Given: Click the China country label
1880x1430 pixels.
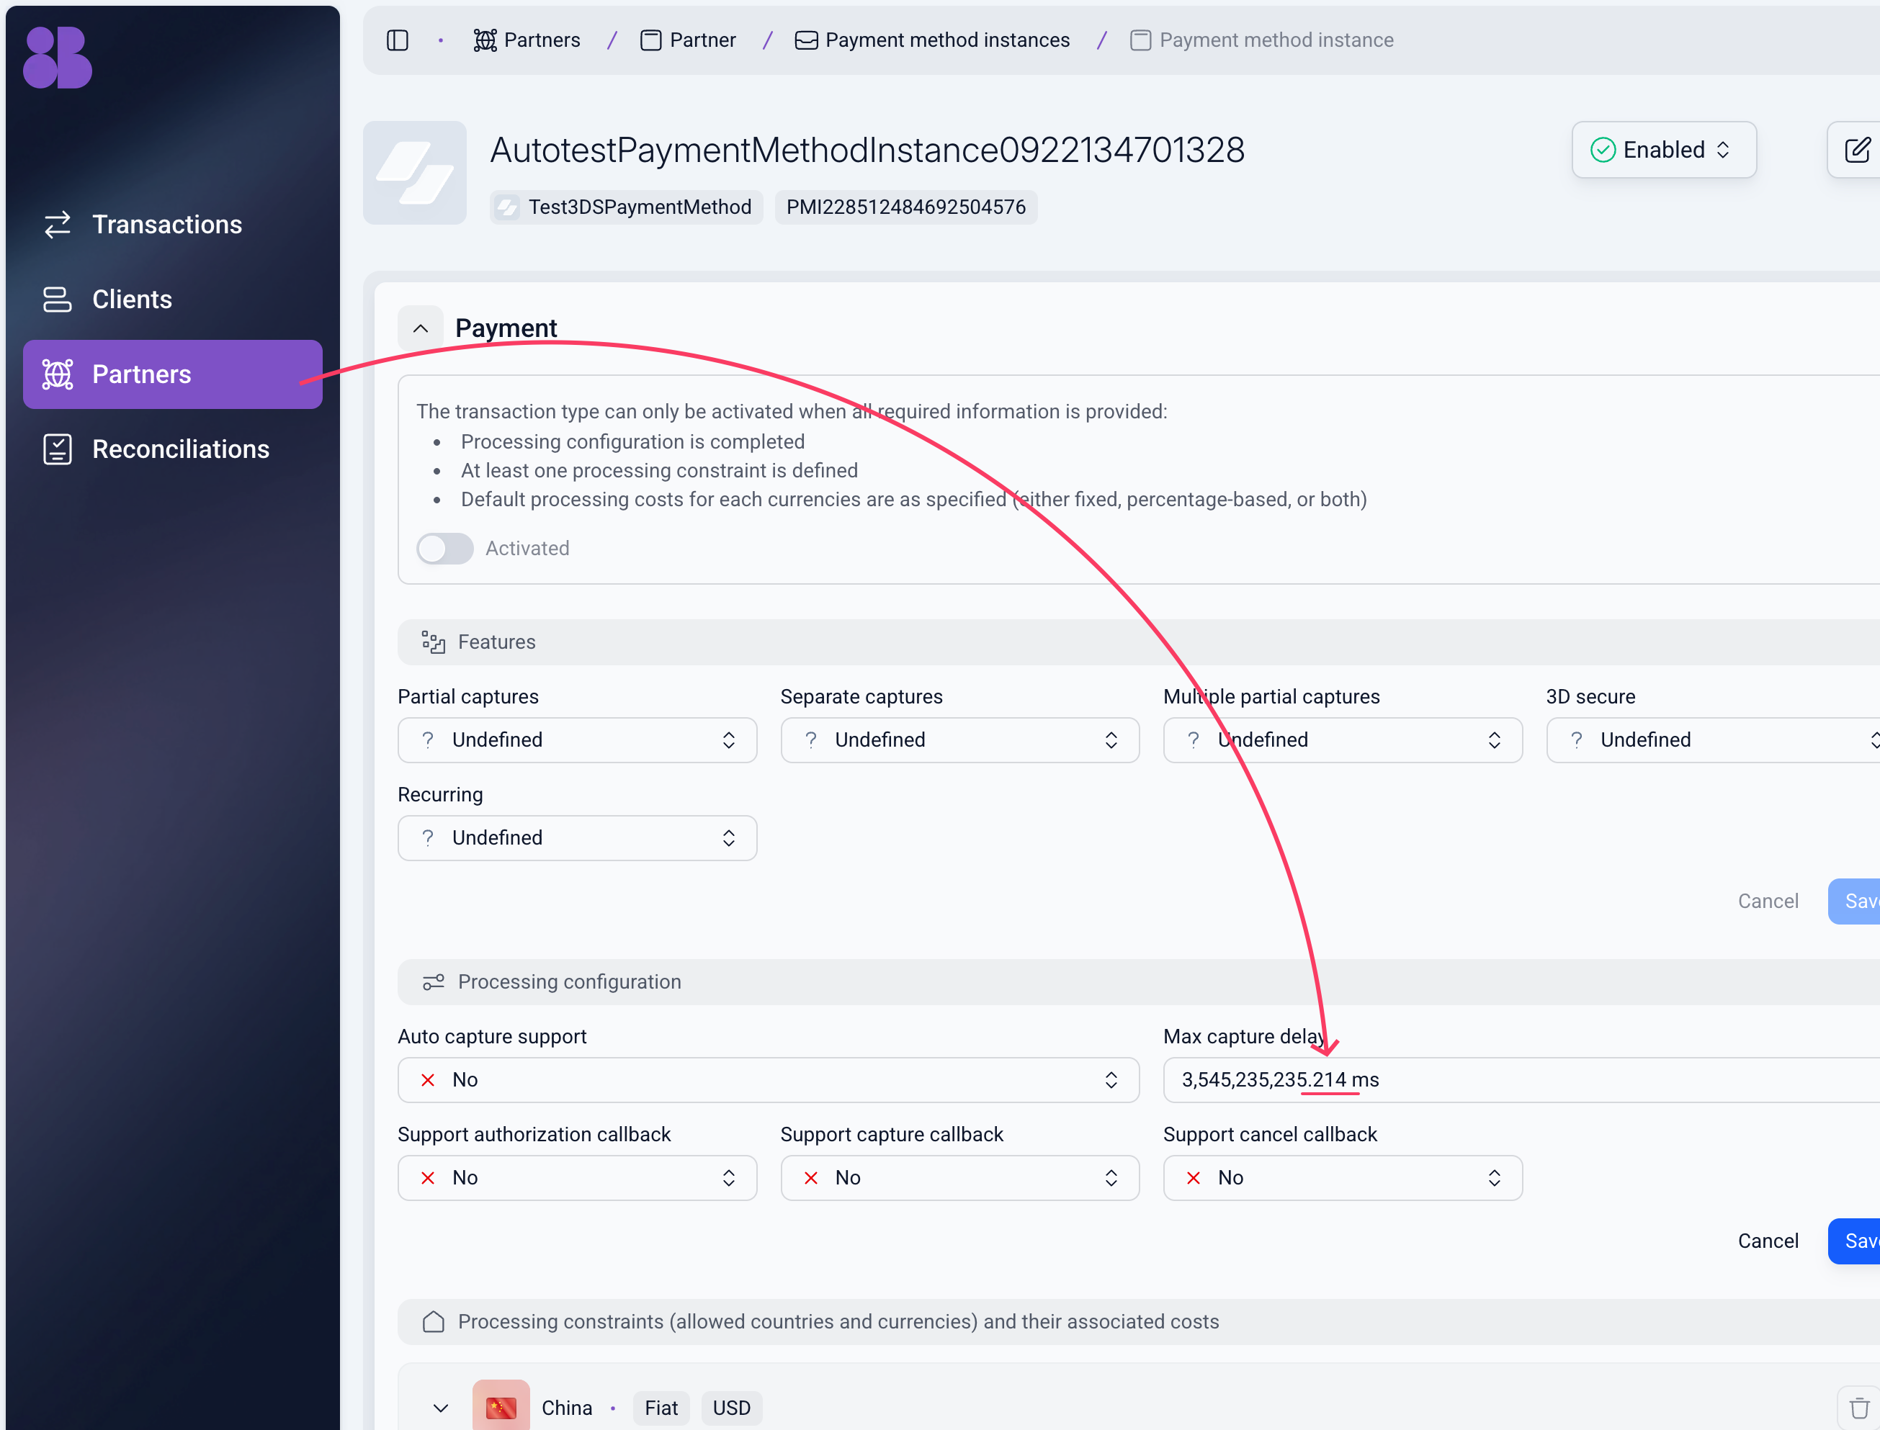Looking at the screenshot, I should 566,1408.
